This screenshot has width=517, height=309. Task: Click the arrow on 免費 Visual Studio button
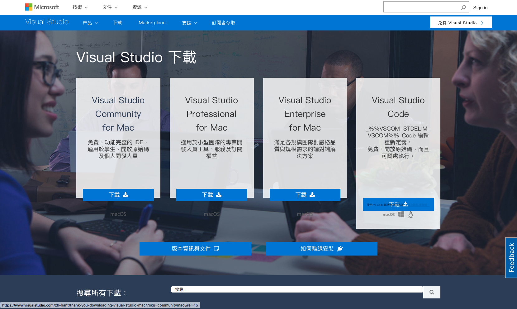coord(482,23)
